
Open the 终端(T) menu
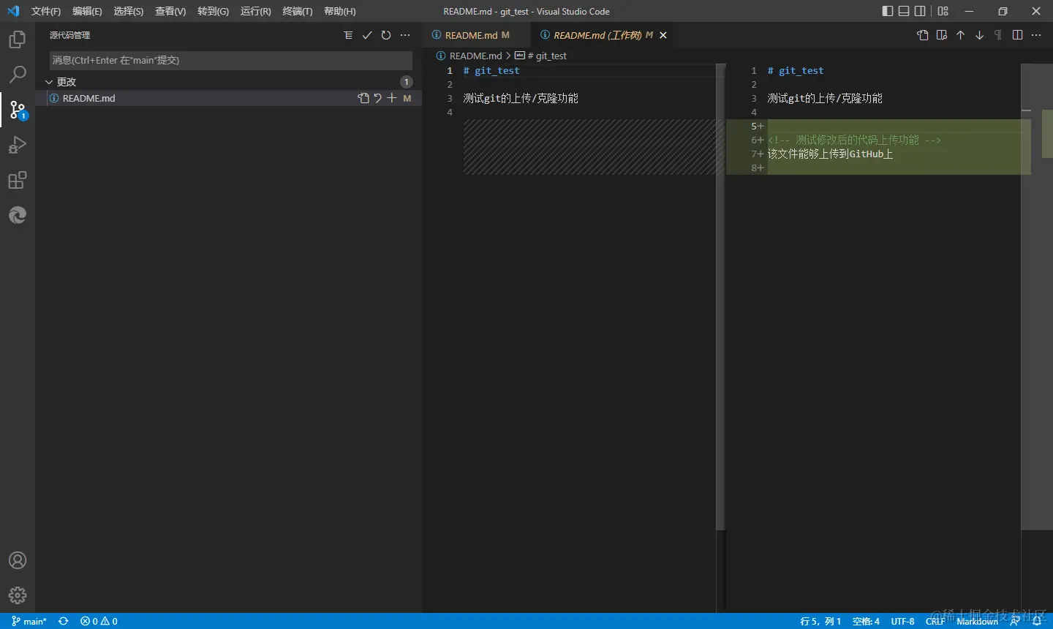click(x=297, y=11)
